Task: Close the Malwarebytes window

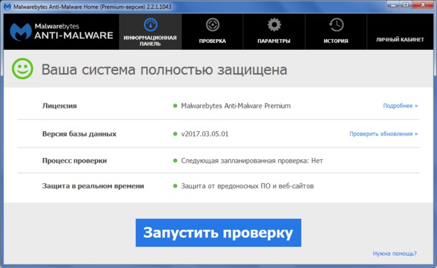Action: tap(423, 5)
